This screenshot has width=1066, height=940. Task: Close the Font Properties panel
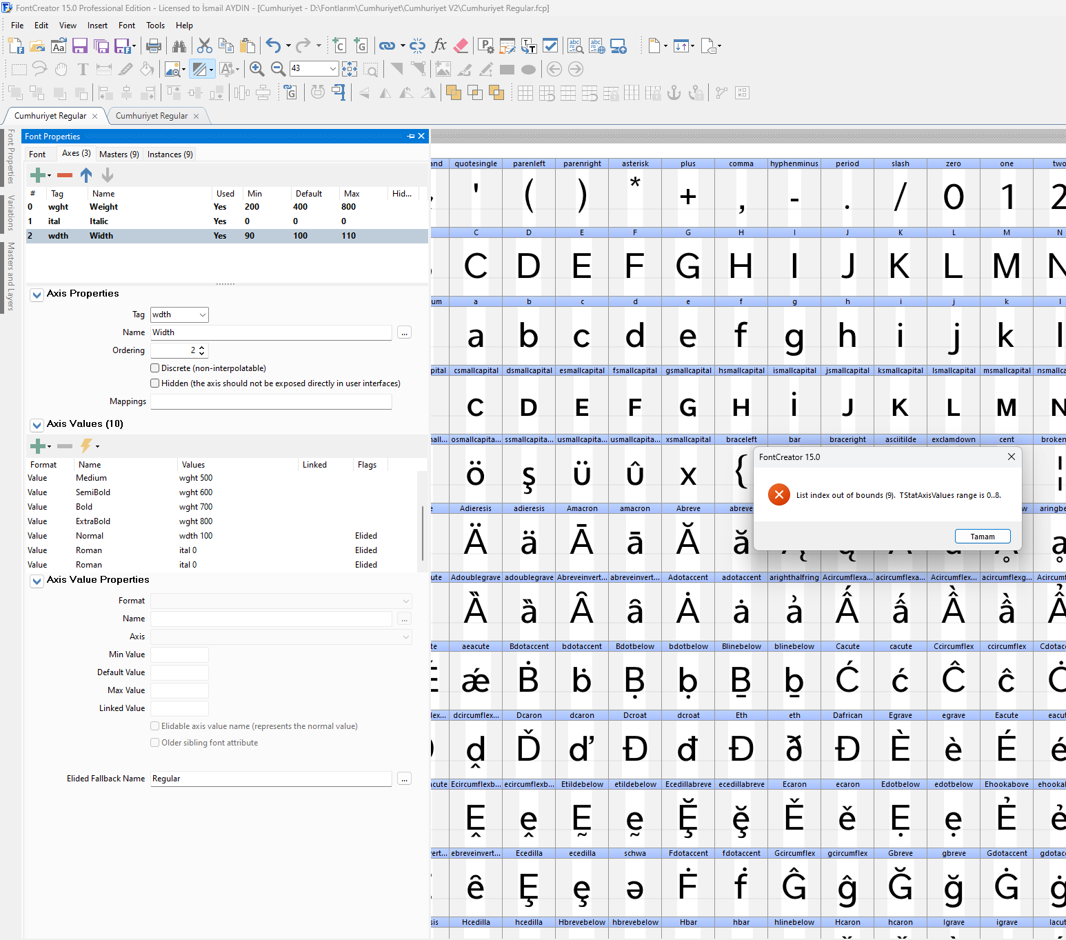click(x=421, y=136)
